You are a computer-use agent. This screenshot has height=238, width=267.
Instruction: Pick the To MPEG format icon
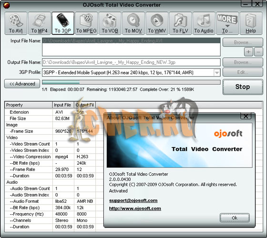[86, 23]
